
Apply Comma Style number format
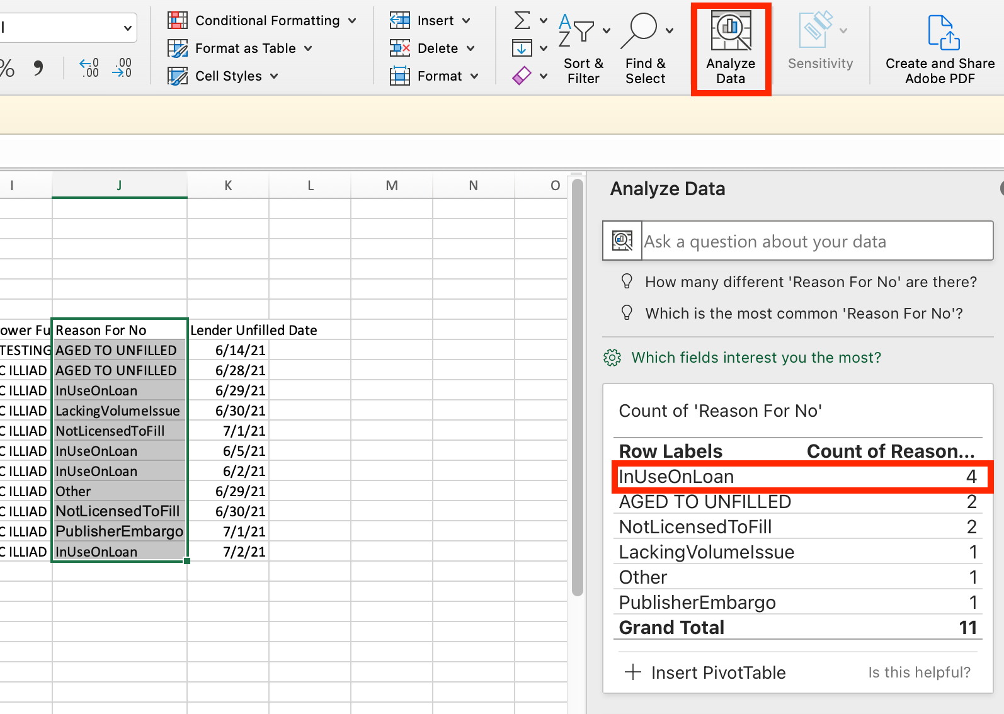pyautogui.click(x=38, y=67)
